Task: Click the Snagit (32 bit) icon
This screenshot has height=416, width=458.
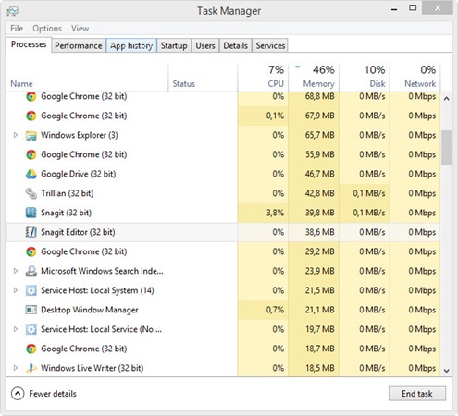Action: coord(31,213)
